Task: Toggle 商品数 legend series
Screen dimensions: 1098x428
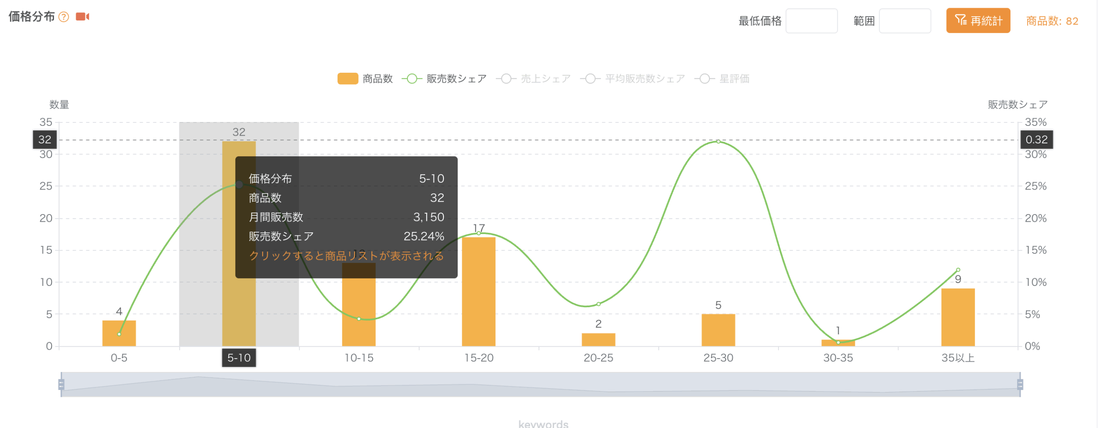Action: point(365,79)
